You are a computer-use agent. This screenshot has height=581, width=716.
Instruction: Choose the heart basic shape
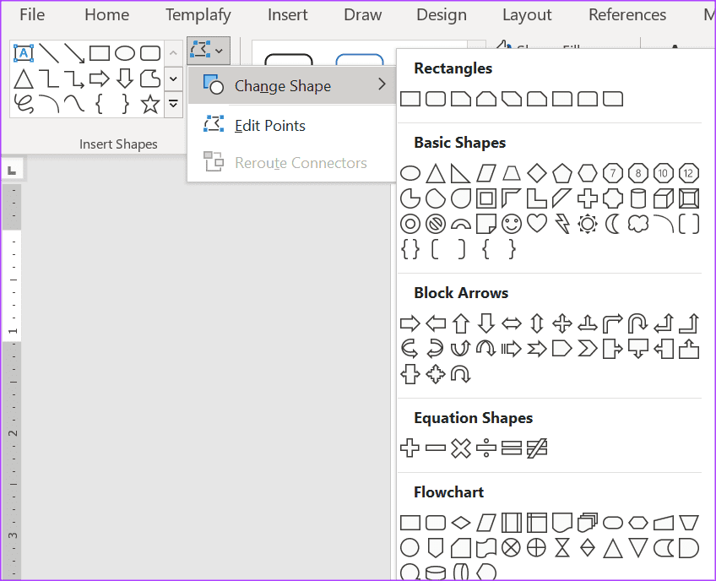536,224
